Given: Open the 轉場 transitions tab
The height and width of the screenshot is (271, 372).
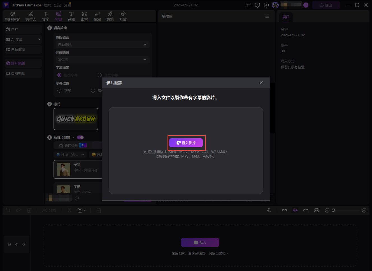Looking at the screenshot, I should pyautogui.click(x=97, y=17).
